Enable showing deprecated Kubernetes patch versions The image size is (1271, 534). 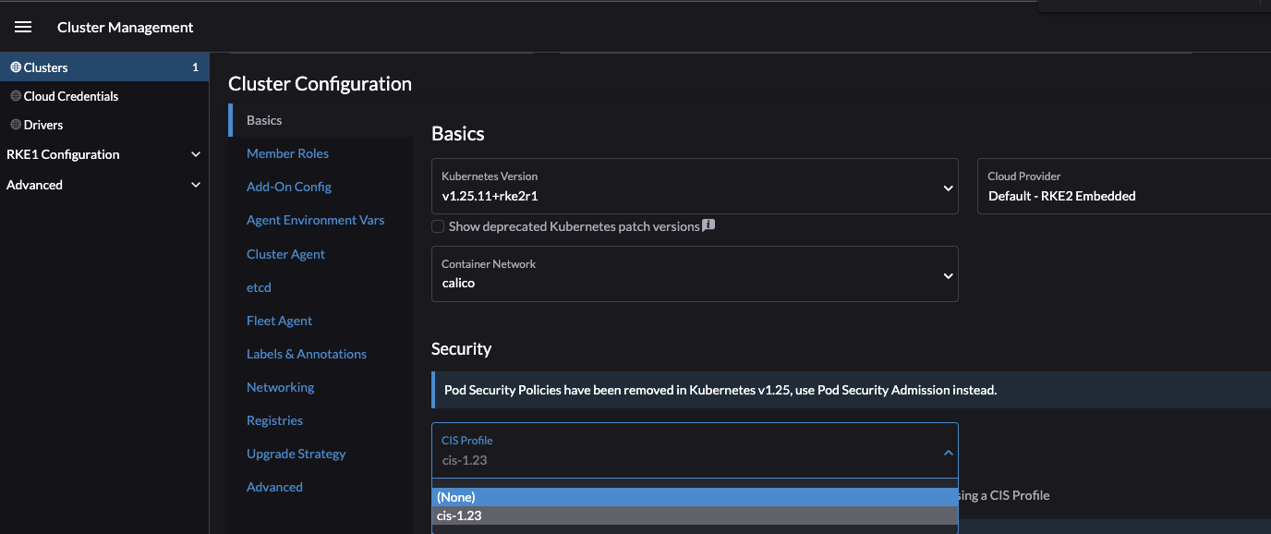tap(437, 225)
